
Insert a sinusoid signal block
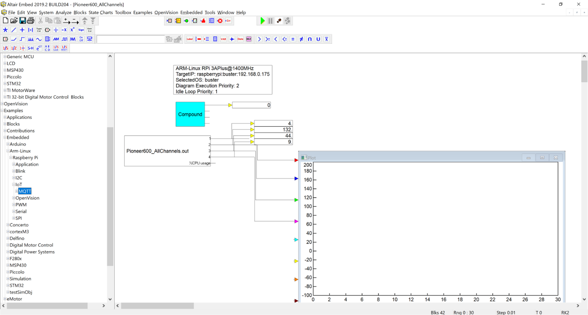tap(39, 39)
